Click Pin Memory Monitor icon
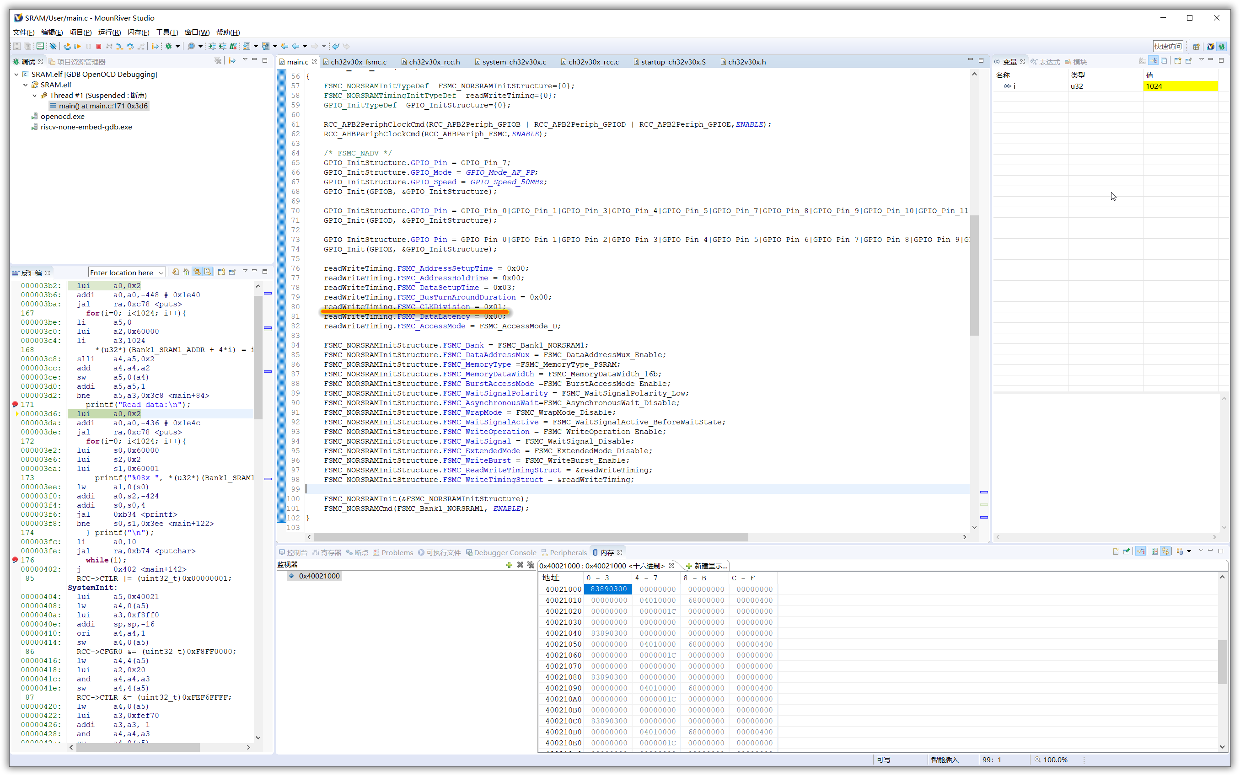 pyautogui.click(x=1127, y=551)
